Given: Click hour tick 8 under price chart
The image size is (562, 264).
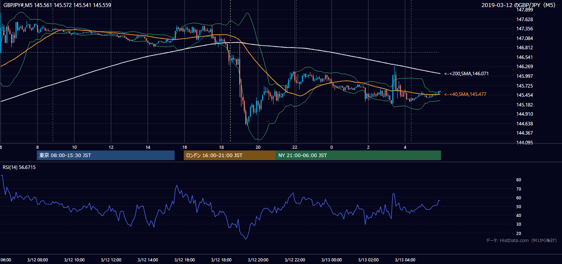Looking at the screenshot, I should [37, 147].
